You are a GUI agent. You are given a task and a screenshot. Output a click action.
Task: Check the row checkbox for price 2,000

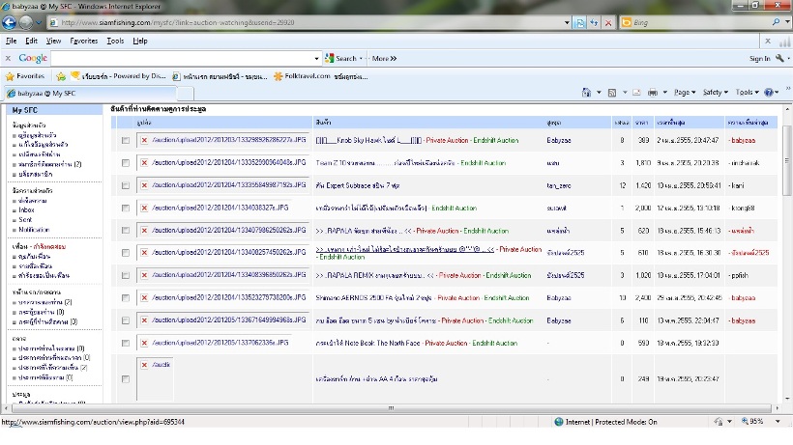point(126,208)
